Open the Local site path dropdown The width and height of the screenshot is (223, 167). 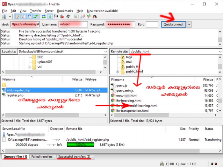105,52
